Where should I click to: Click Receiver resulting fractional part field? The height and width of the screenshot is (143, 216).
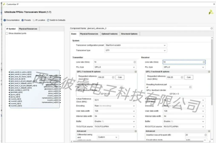181,87
